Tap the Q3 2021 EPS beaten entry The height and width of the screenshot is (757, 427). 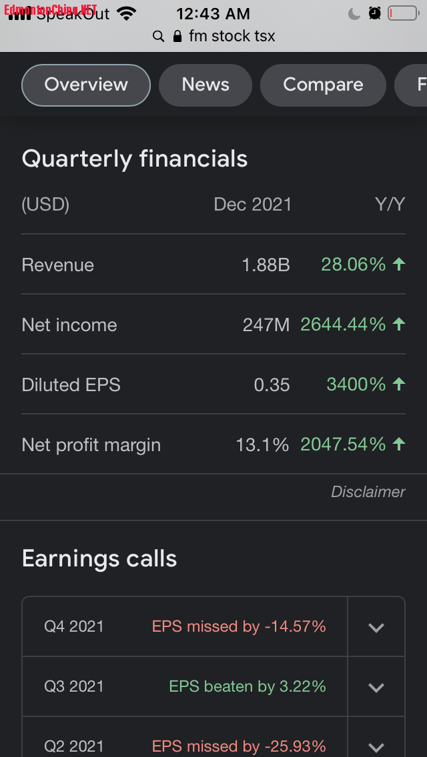click(247, 686)
